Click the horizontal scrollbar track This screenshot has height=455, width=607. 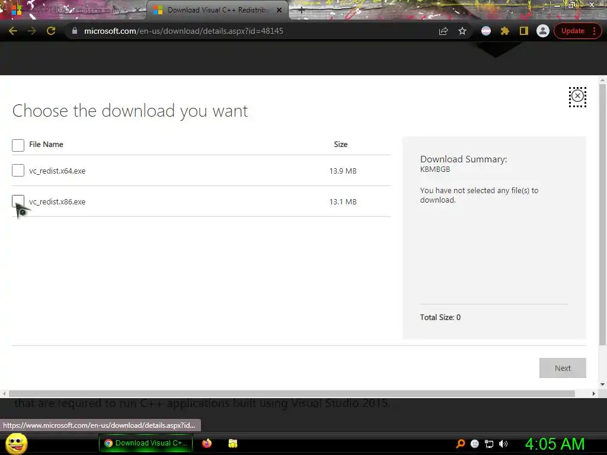click(x=292, y=393)
